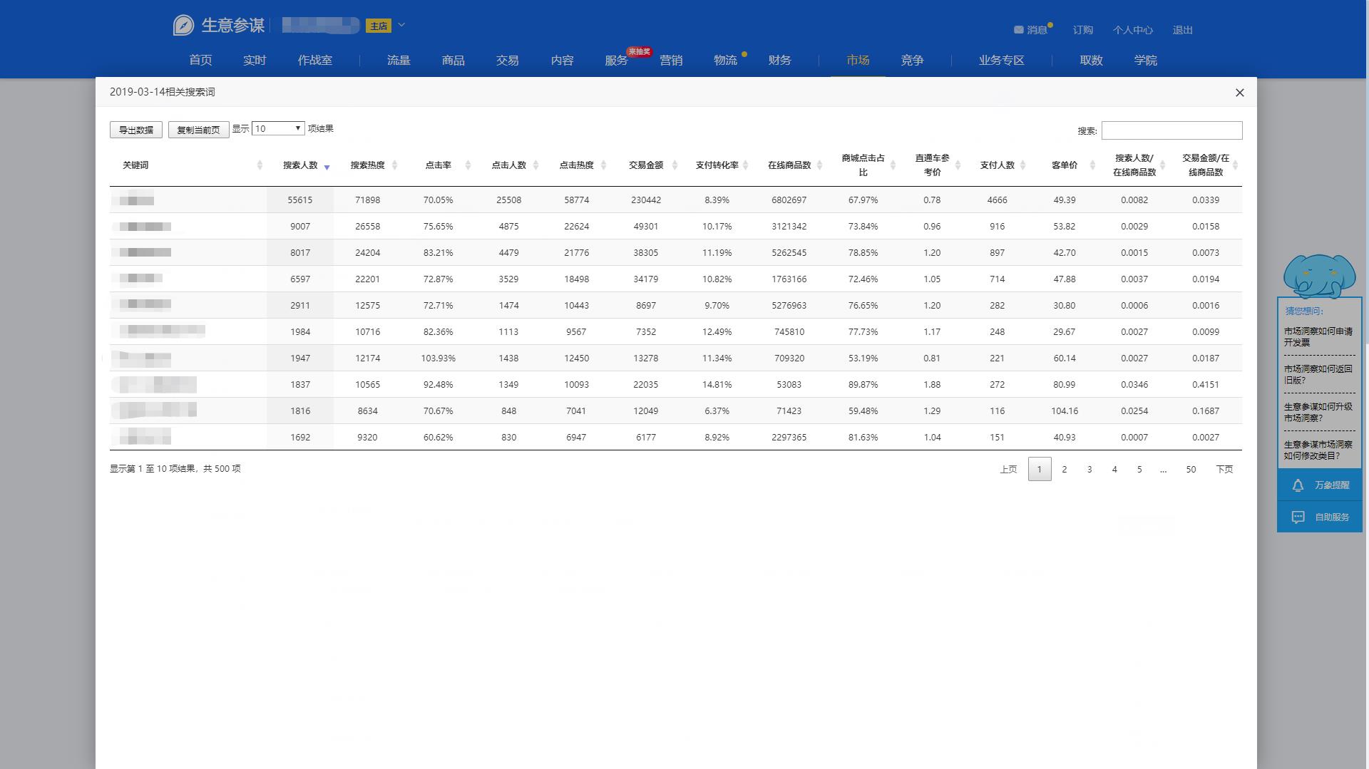Screen dimensions: 1369x769
Task: Click 点击率 cell 103.93%
Action: coord(438,358)
